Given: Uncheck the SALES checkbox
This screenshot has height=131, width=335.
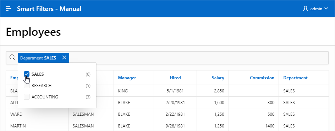Looking at the screenshot, I should click(27, 74).
